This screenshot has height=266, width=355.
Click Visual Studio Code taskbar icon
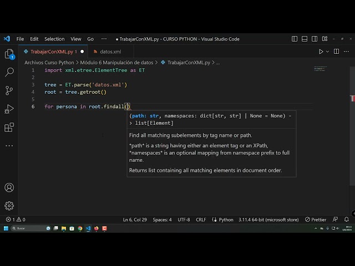(88, 228)
